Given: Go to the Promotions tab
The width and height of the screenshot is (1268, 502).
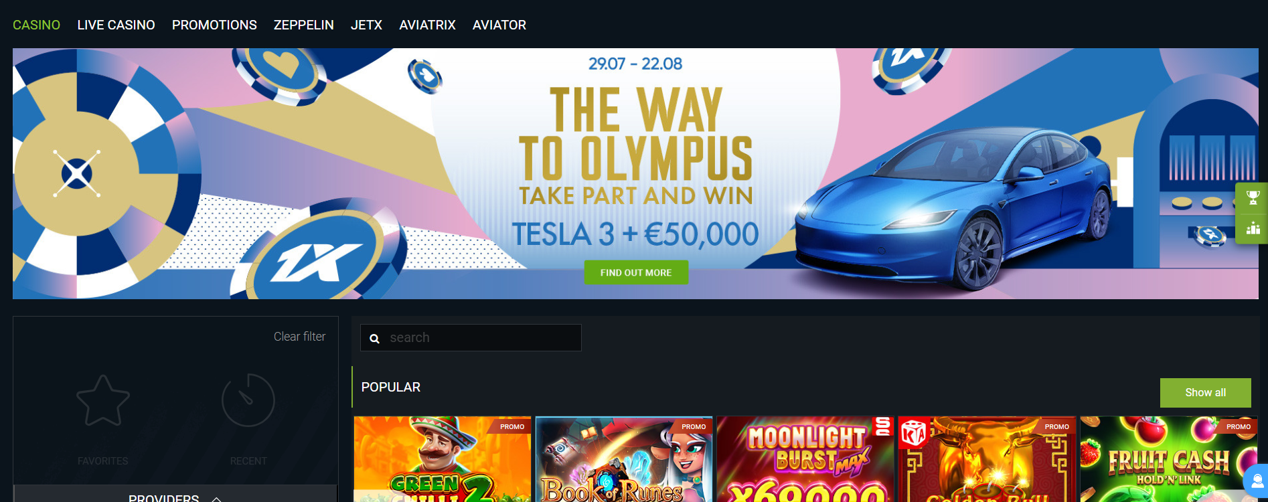Looking at the screenshot, I should [214, 25].
